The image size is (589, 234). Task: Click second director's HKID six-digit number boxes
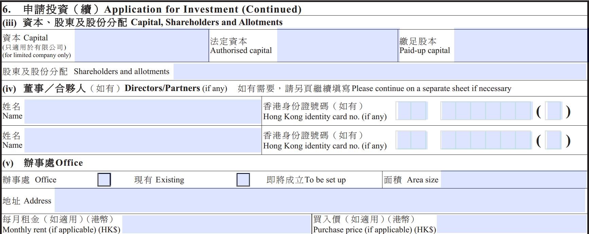click(x=486, y=140)
